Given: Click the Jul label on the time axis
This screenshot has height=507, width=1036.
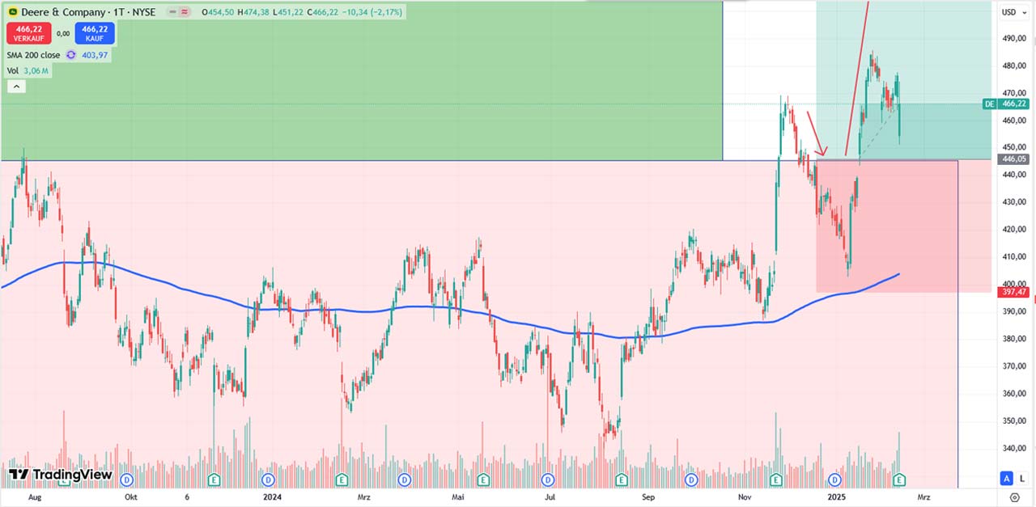Looking at the screenshot, I should coord(551,496).
